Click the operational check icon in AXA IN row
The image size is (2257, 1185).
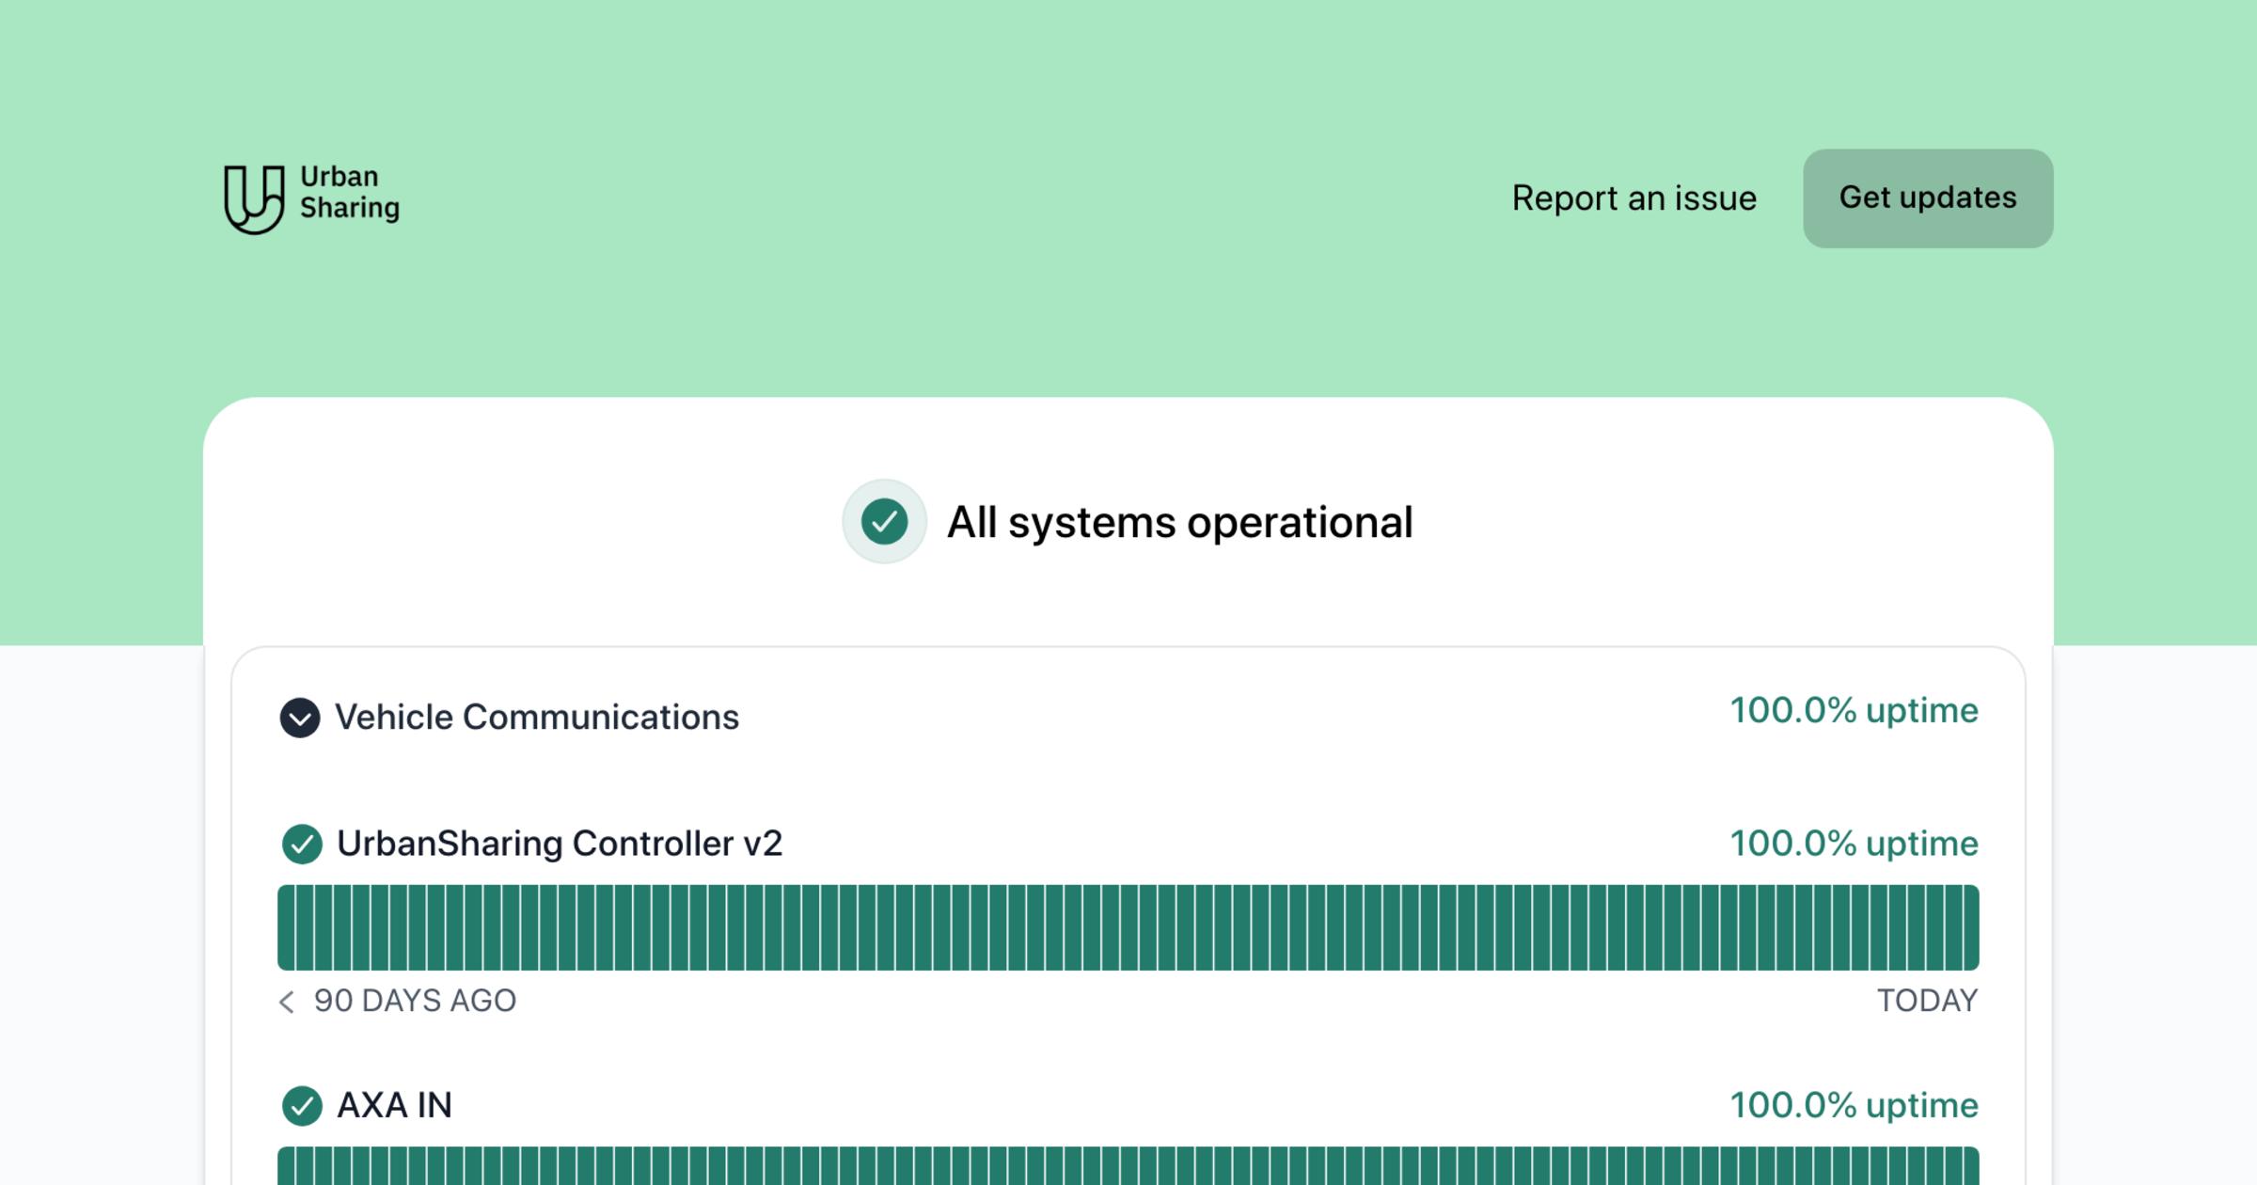click(301, 1106)
